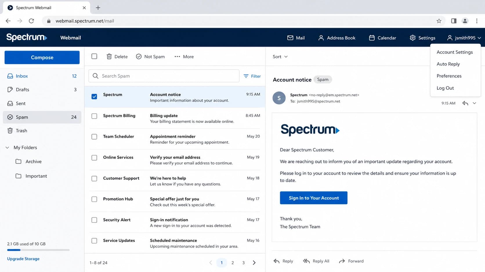The image size is (485, 272).
Task: Toggle the select-all messages checkbox
Action: pyautogui.click(x=94, y=56)
